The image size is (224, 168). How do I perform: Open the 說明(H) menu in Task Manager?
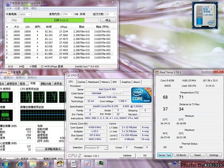pyautogui.click(x=32, y=78)
